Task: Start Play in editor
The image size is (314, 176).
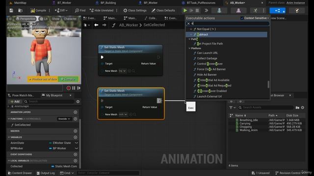Action: pyautogui.click(x=185, y=10)
